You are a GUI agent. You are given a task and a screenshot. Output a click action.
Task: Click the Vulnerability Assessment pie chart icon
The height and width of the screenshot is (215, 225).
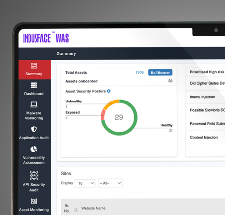point(34,149)
